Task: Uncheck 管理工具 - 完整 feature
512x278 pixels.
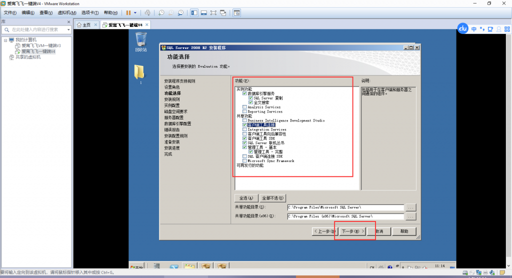Action: tap(250, 152)
